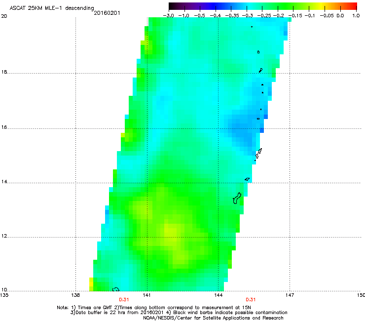Click the red end of the color bar
Image resolution: width=365 pixels, height=321 pixels.
coord(354,6)
